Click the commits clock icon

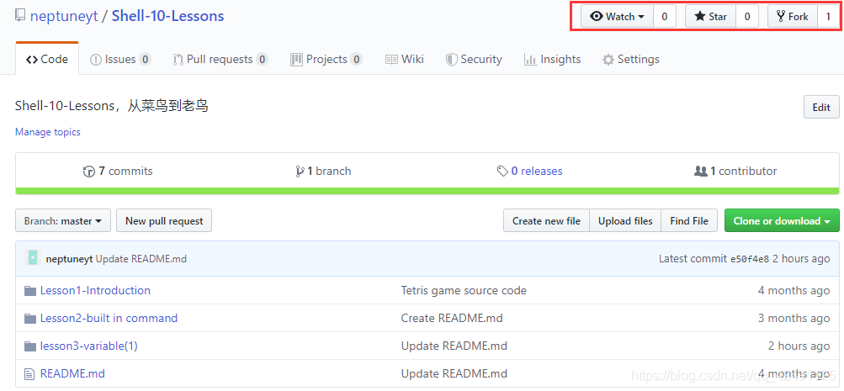tap(89, 172)
